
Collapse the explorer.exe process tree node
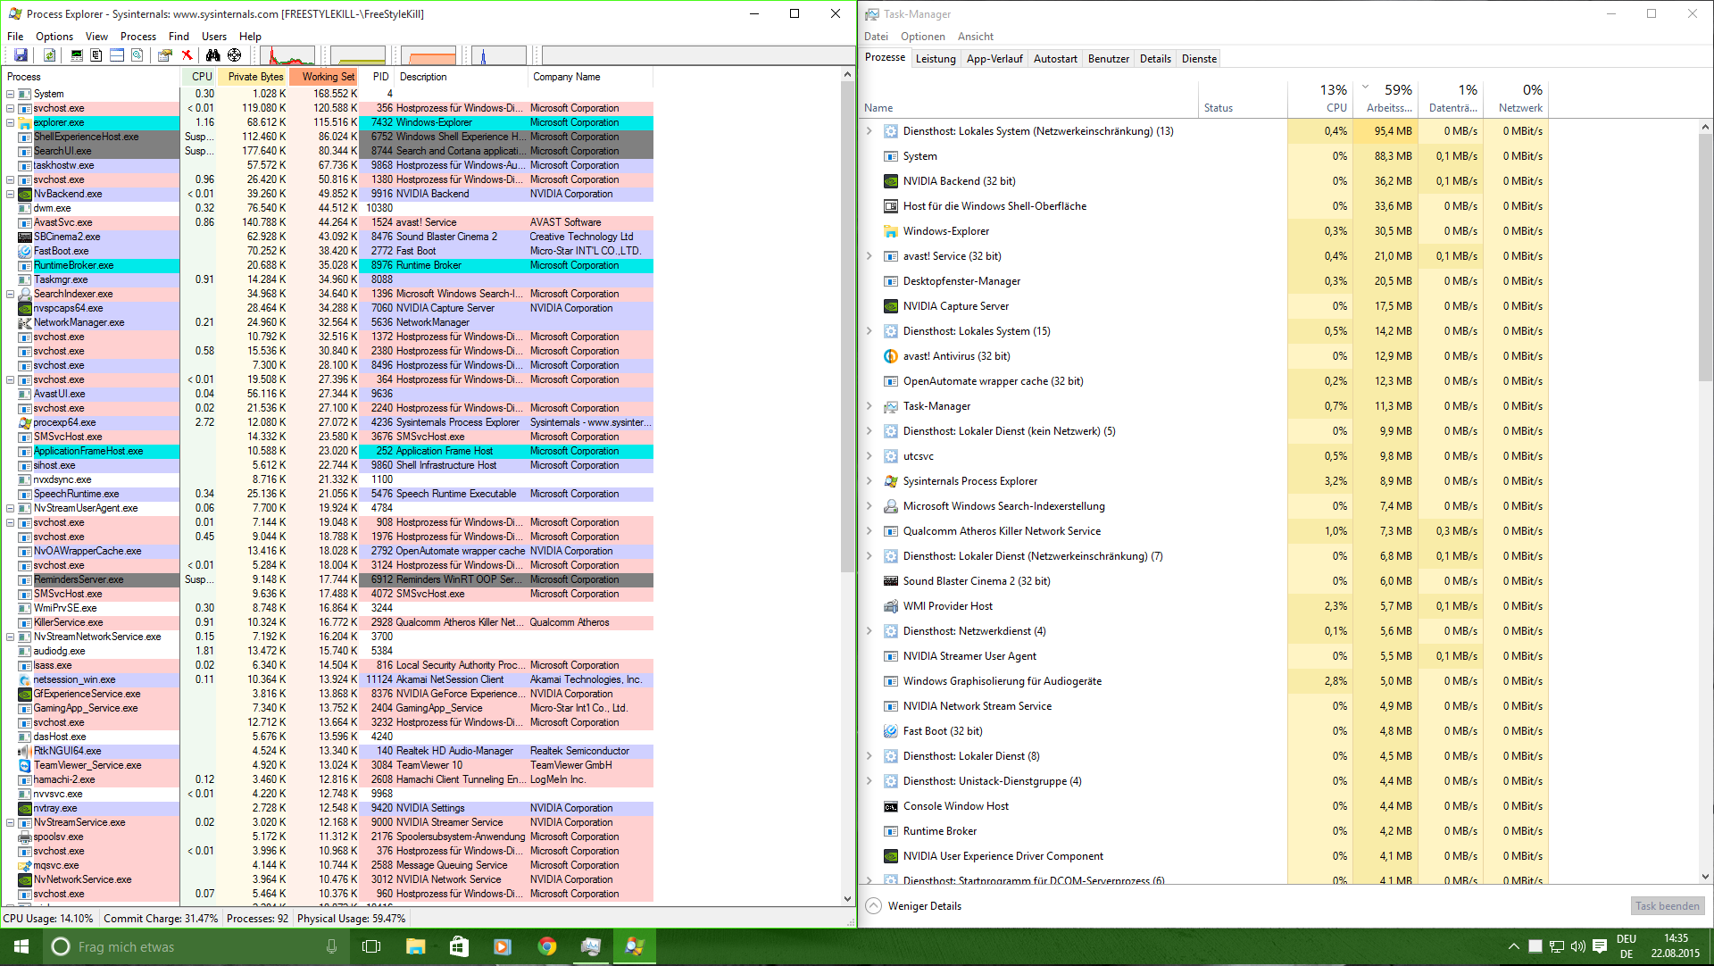point(10,122)
